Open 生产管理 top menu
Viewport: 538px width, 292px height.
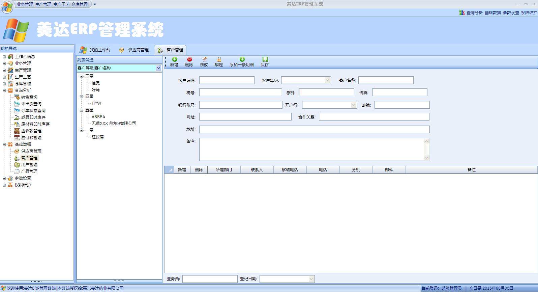pos(43,4)
